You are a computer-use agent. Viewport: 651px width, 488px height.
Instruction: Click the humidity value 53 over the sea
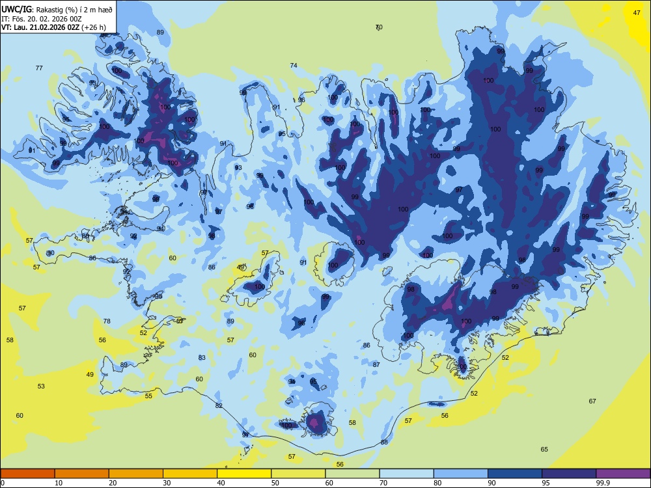point(41,386)
